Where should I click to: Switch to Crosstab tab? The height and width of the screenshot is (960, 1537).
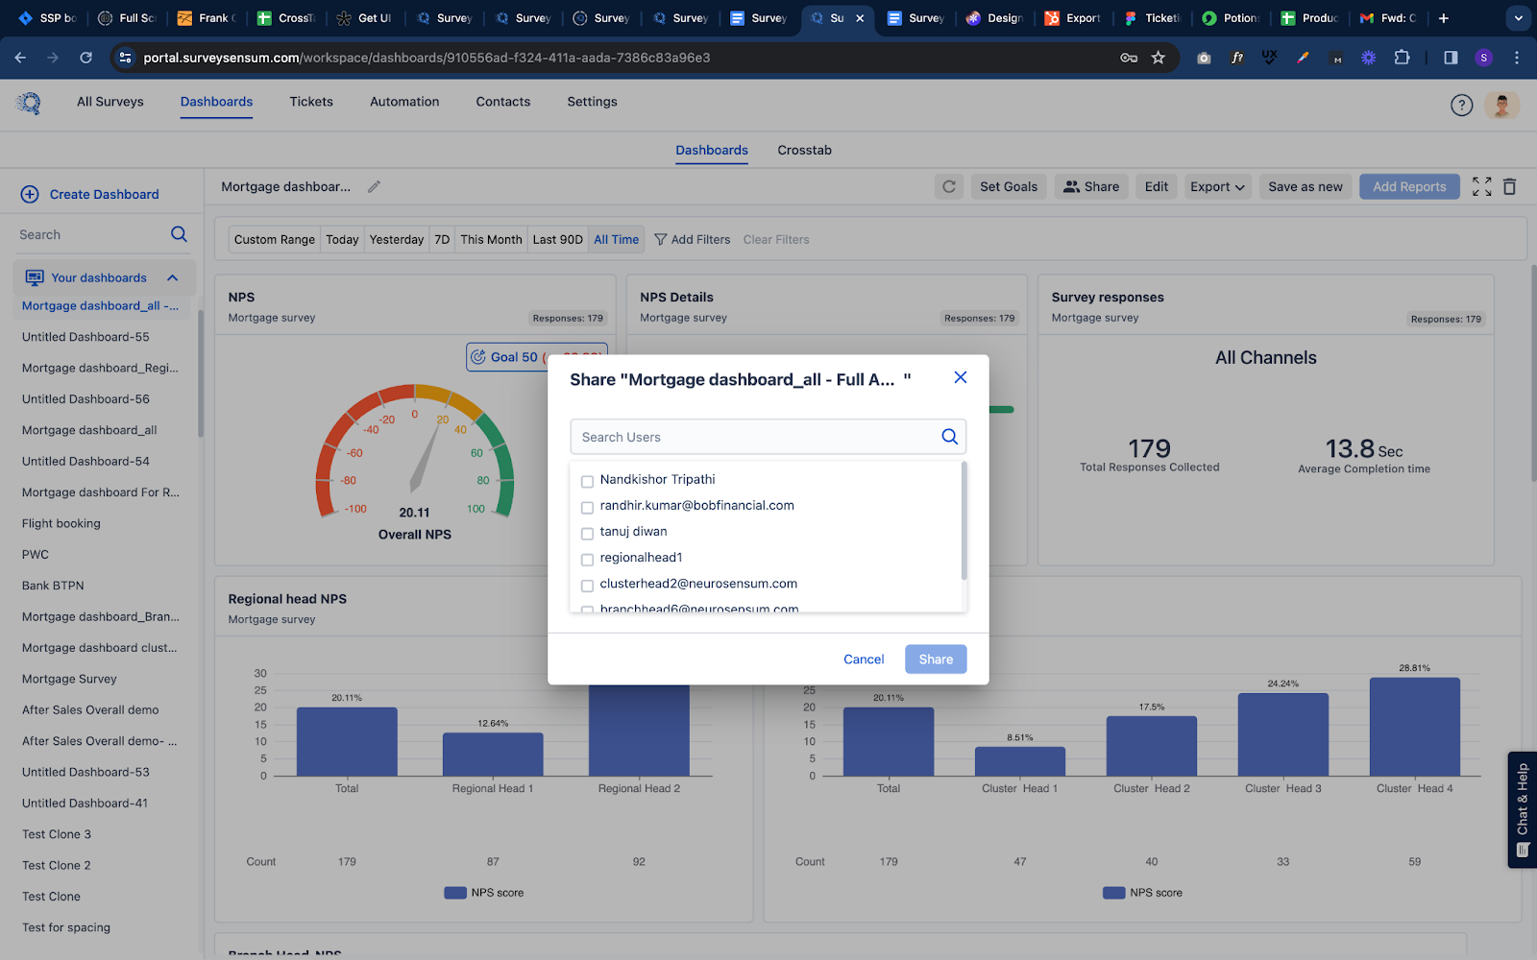coord(805,151)
